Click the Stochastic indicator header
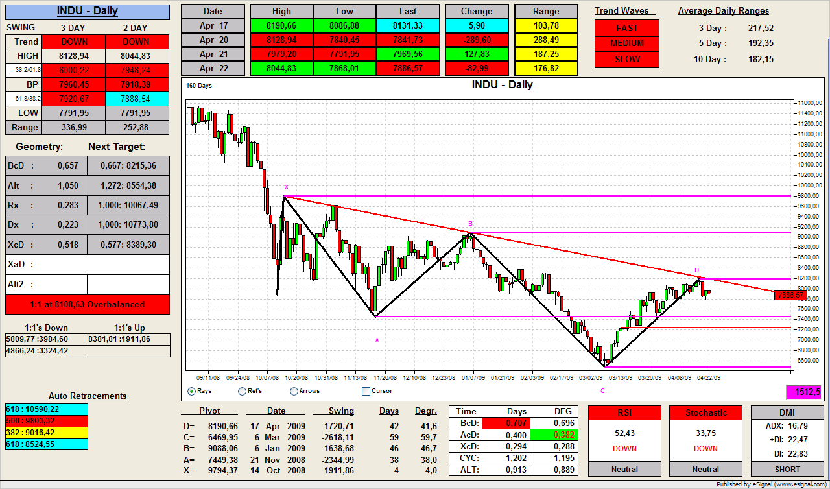 (x=705, y=412)
